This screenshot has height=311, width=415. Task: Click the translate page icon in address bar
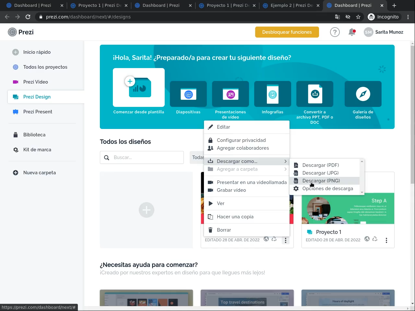[338, 17]
